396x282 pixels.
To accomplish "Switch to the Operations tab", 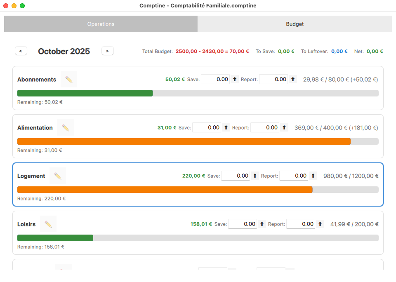I will 101,24.
